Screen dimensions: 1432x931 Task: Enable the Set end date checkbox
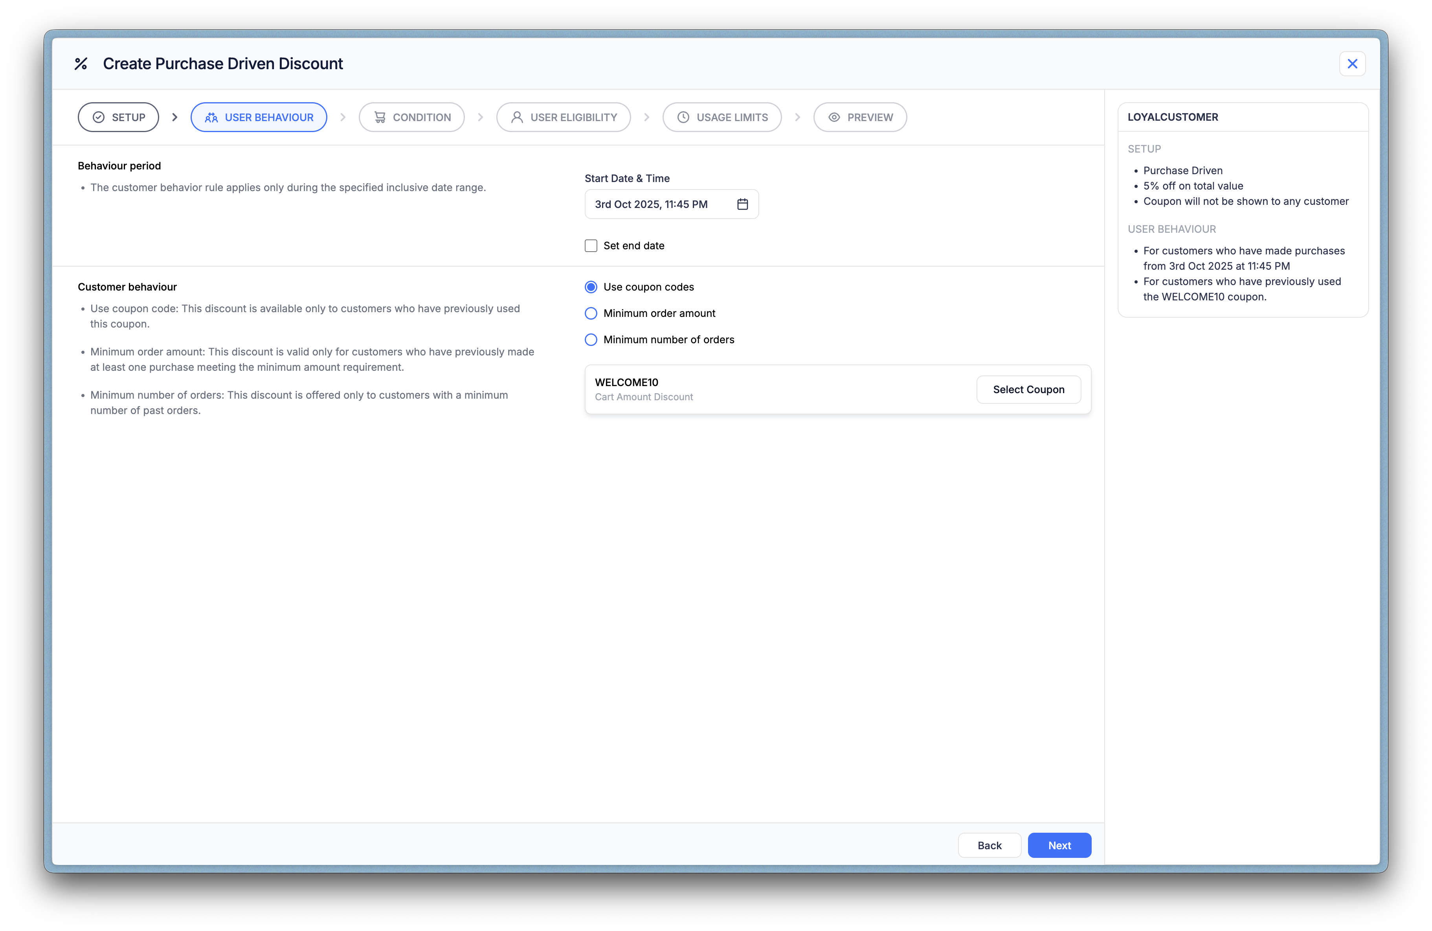click(591, 246)
